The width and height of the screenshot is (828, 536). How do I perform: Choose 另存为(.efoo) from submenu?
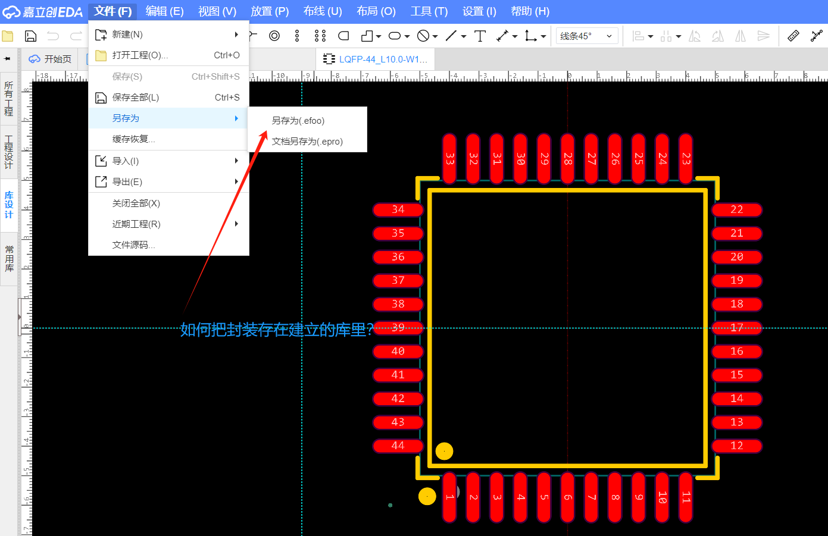(298, 121)
